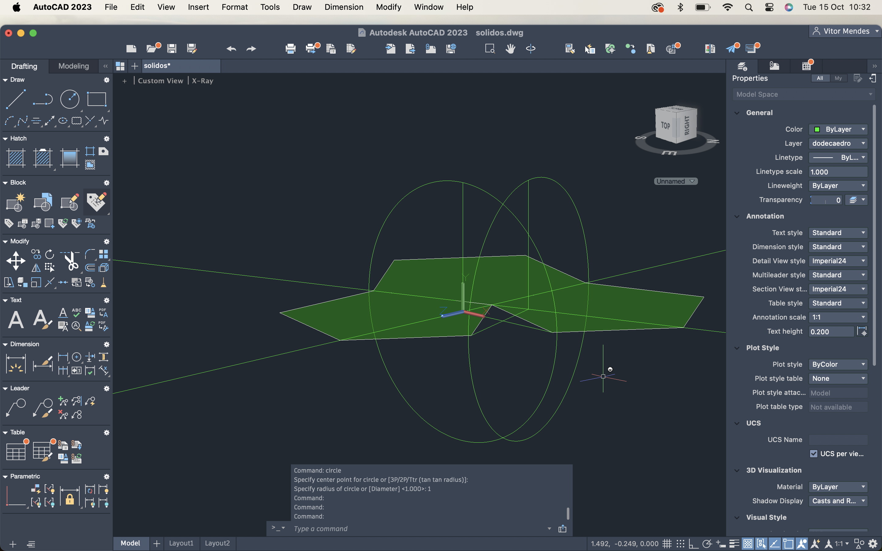Select the Hatch tool
Image resolution: width=882 pixels, height=551 pixels.
tap(16, 158)
